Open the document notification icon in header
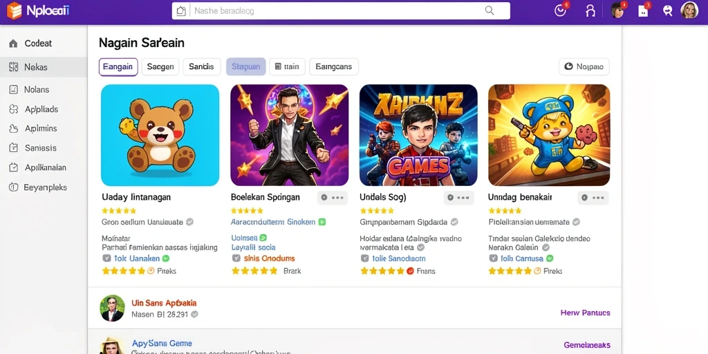The width and height of the screenshot is (708, 354). [643, 11]
